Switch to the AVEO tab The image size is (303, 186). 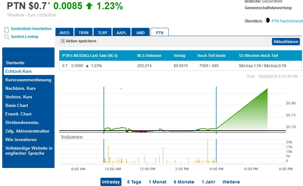(x=64, y=32)
